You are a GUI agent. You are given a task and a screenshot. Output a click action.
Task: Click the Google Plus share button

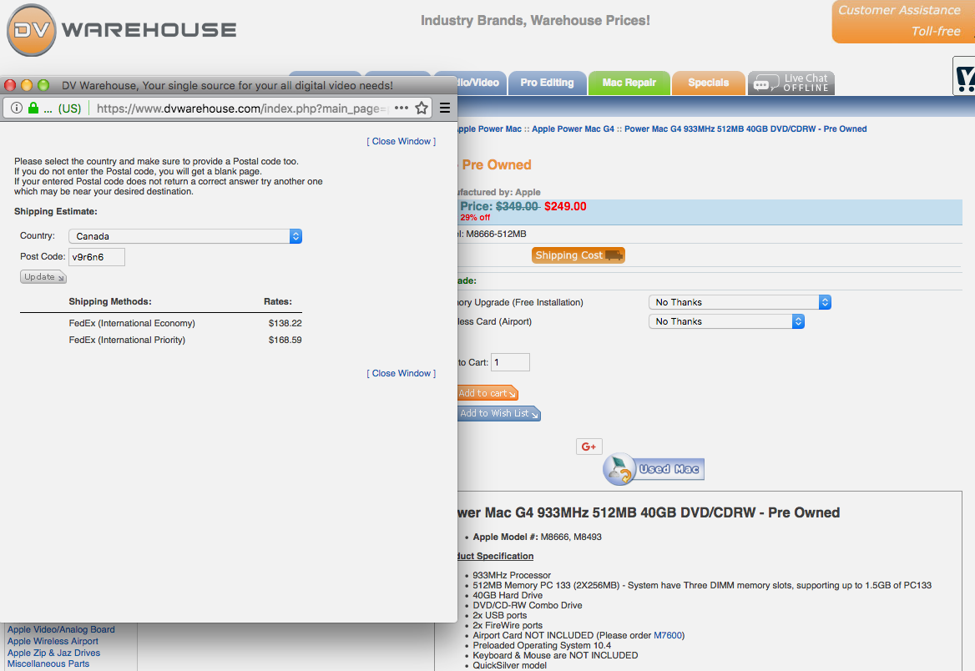(x=589, y=446)
